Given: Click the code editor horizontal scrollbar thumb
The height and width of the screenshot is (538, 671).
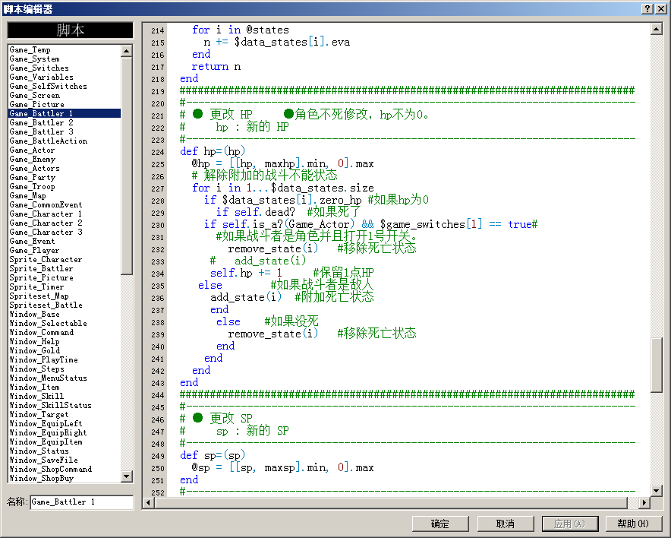Looking at the screenshot, I should click(391, 502).
